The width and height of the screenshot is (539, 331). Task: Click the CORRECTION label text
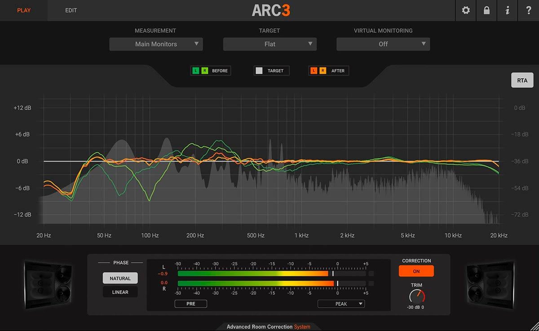pyautogui.click(x=416, y=260)
